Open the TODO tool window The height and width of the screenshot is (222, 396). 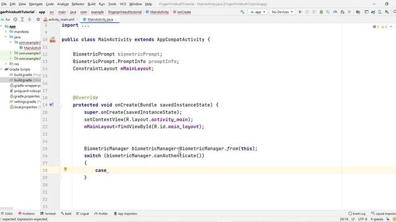click(7, 213)
